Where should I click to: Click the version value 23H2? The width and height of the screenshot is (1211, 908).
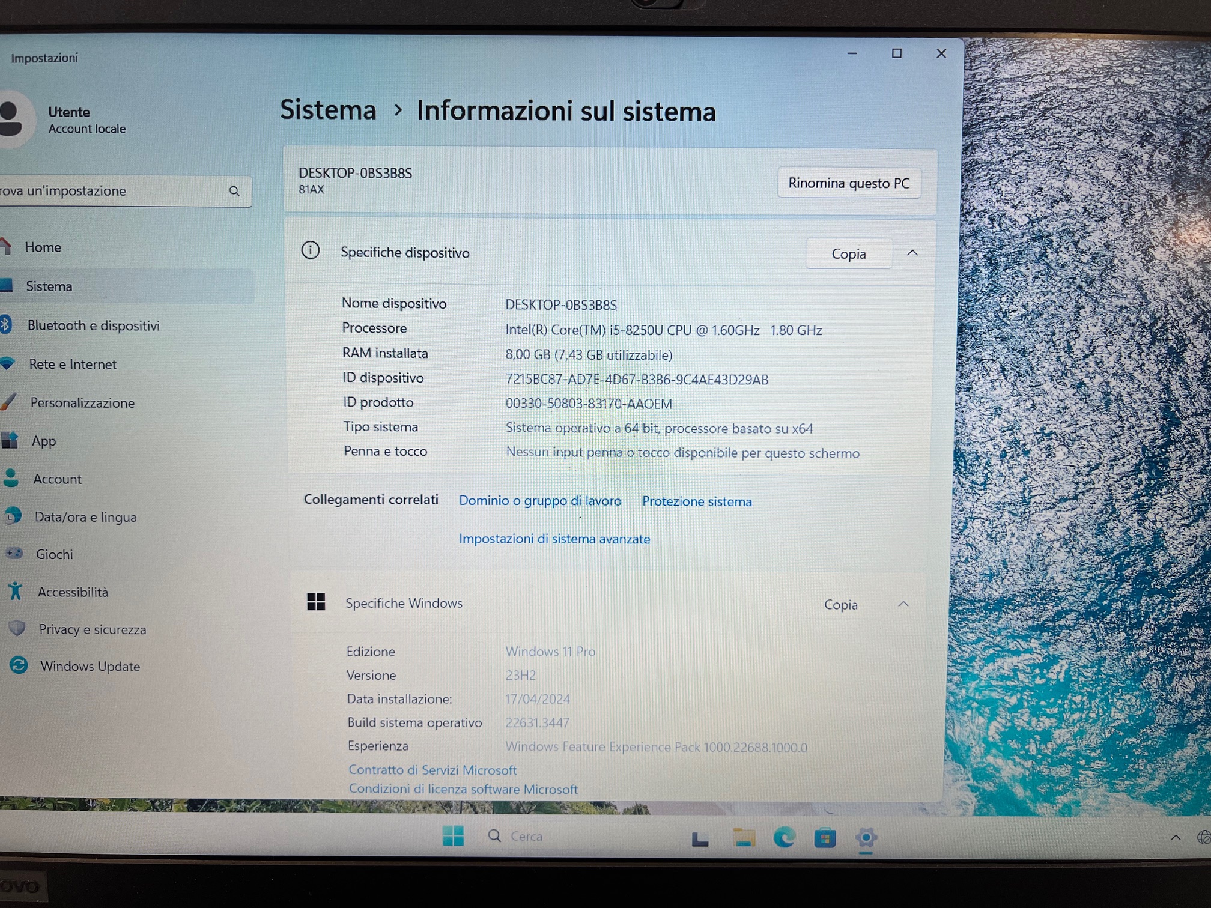[x=520, y=675]
